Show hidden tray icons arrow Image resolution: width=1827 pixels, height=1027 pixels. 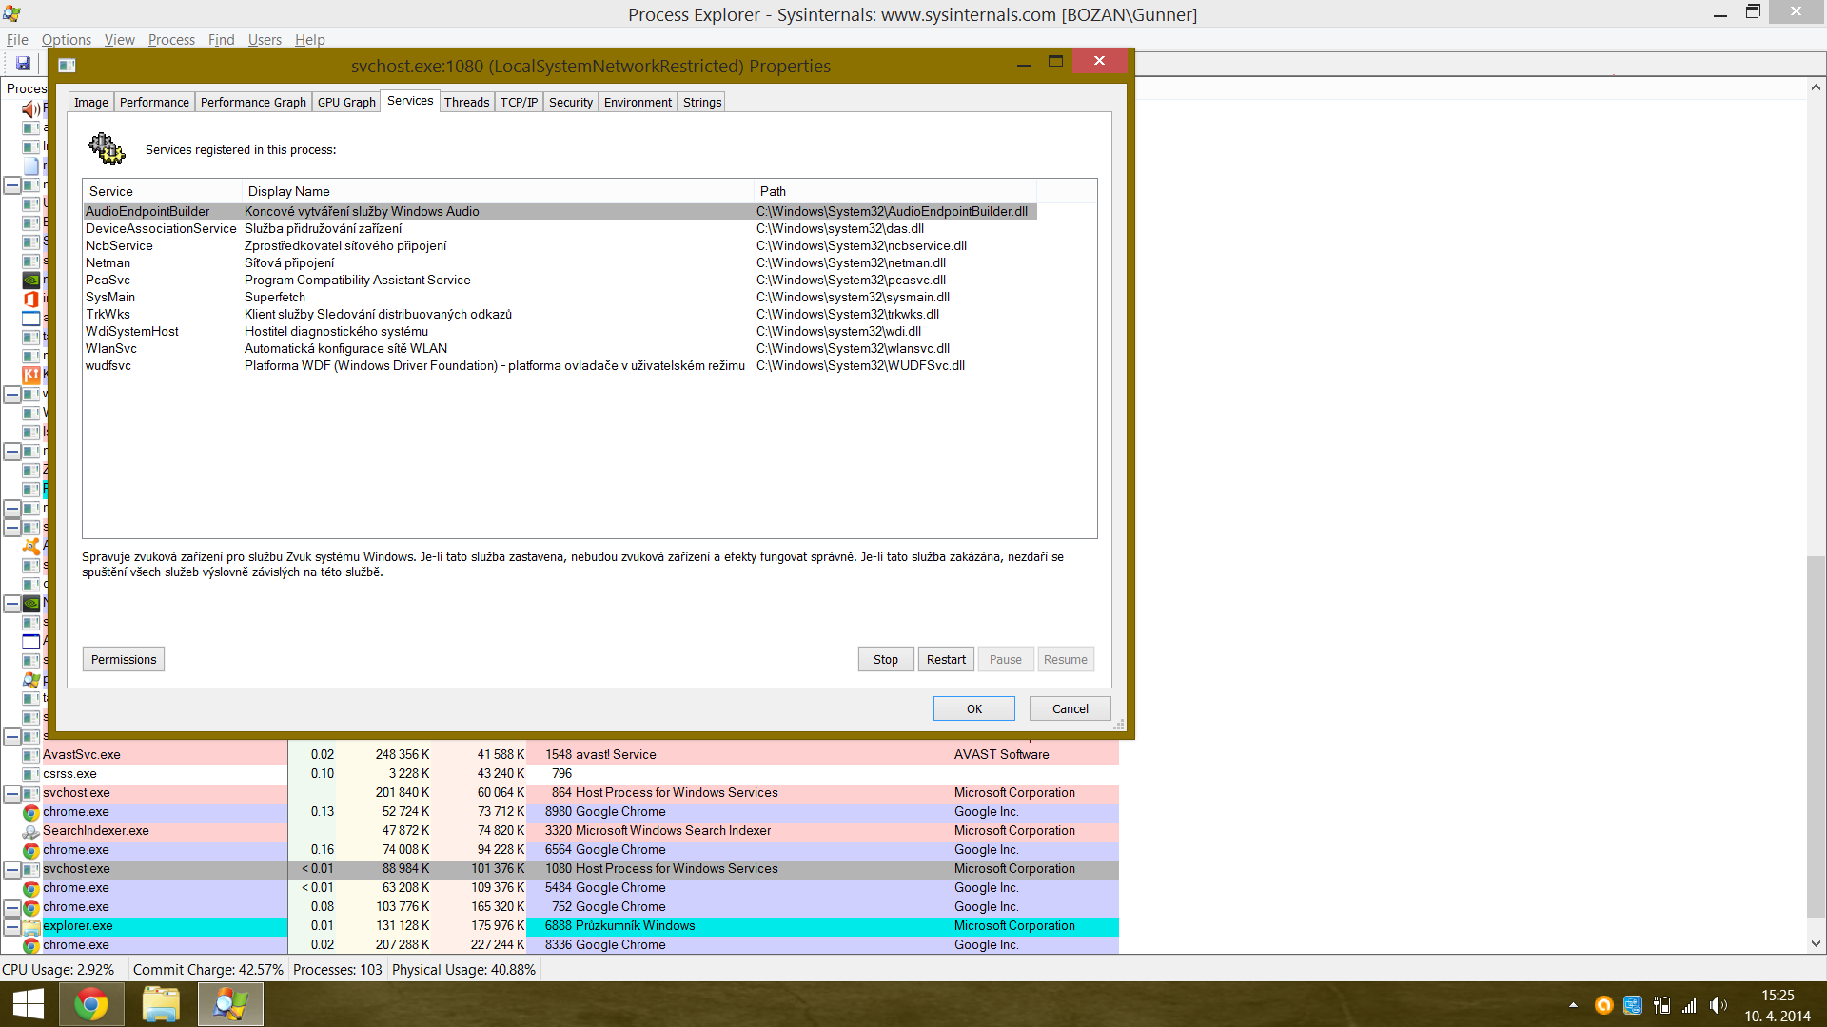click(x=1573, y=1005)
